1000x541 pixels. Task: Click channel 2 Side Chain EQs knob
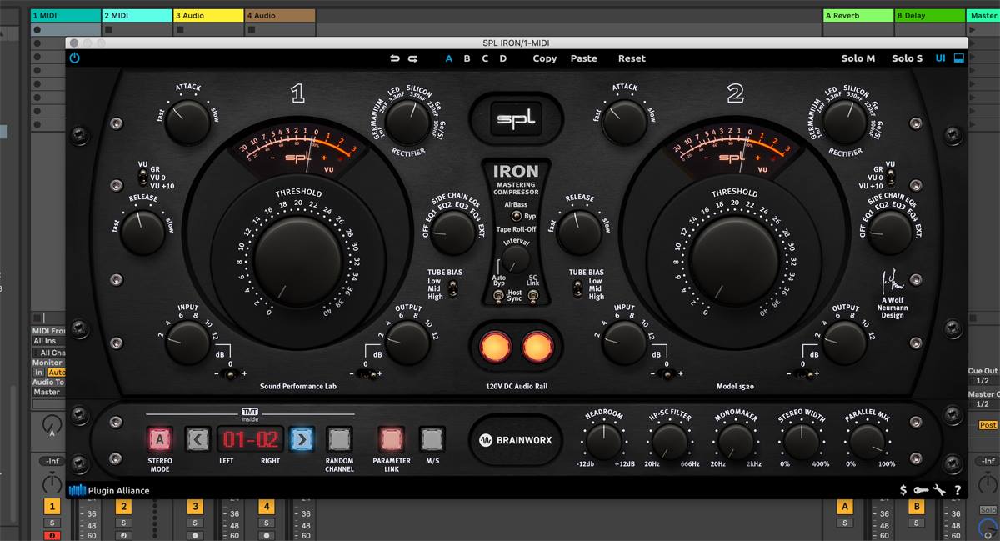889,233
